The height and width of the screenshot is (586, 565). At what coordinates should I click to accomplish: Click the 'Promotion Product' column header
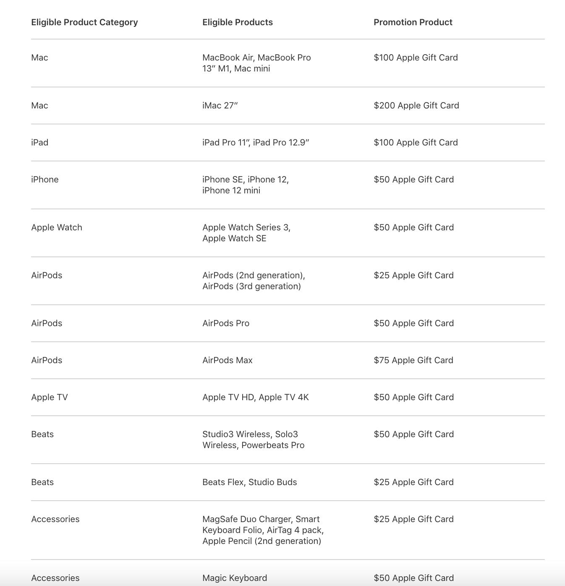[413, 22]
